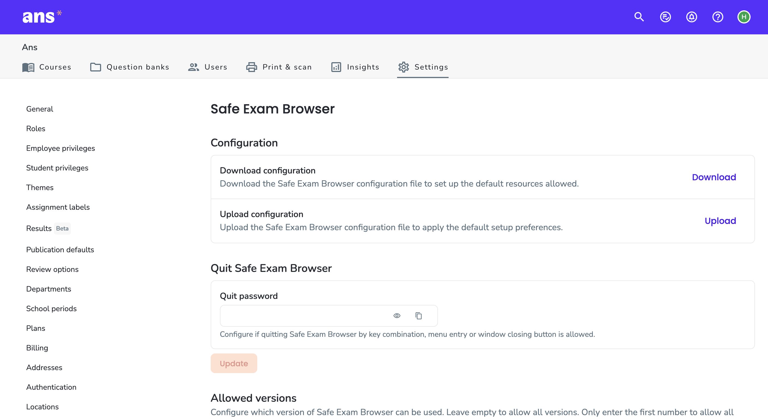Open Assignment labels in sidebar
Viewport: 768px width, 420px height.
(58, 207)
